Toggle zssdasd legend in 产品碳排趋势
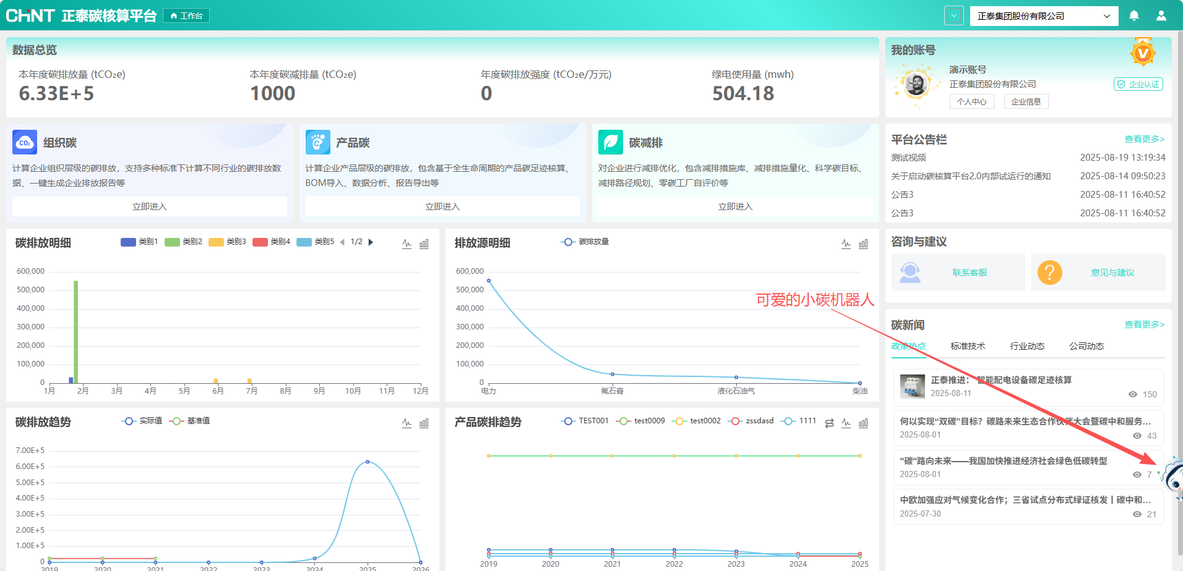The height and width of the screenshot is (571, 1183). pos(751,421)
